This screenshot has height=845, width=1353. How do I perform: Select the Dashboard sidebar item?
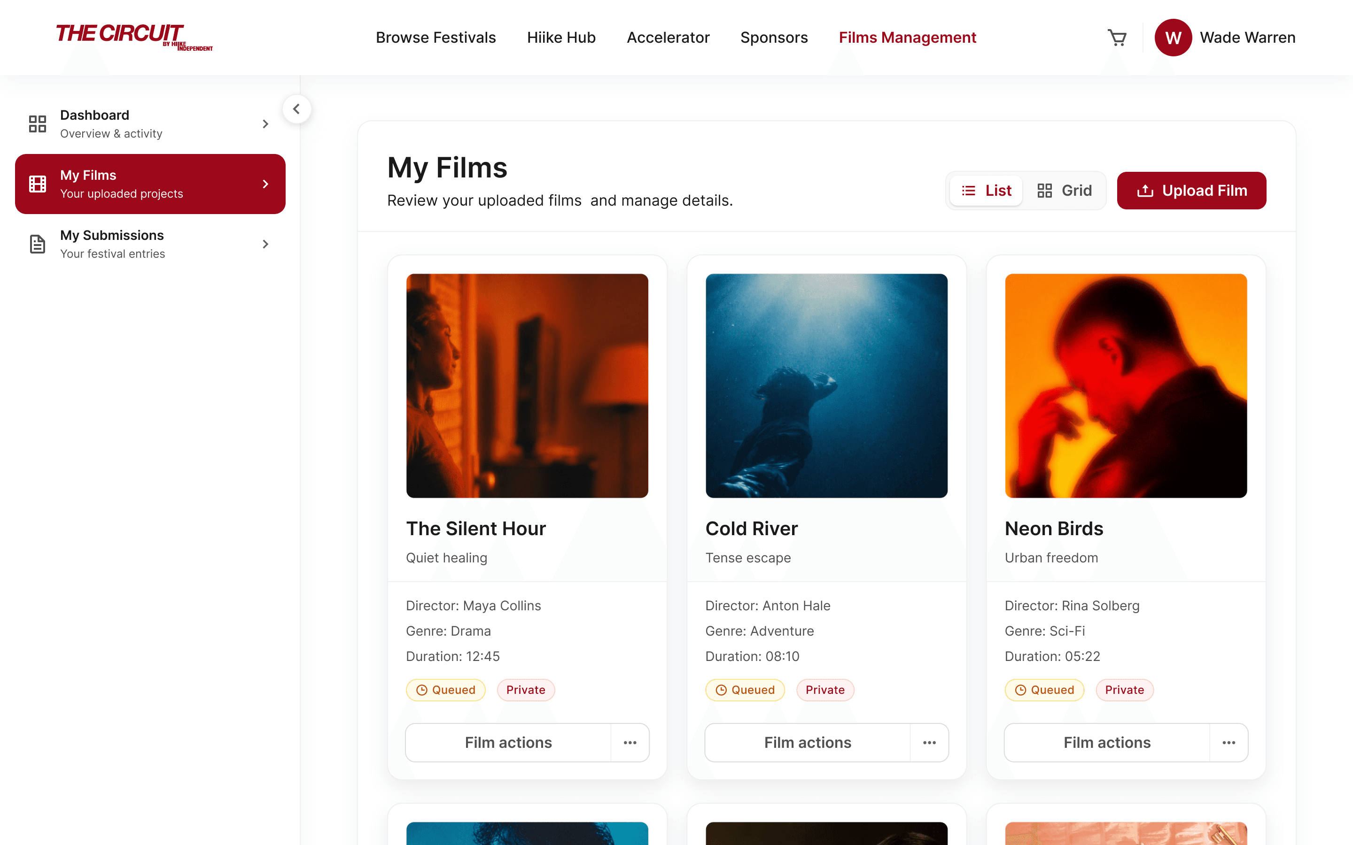150,123
